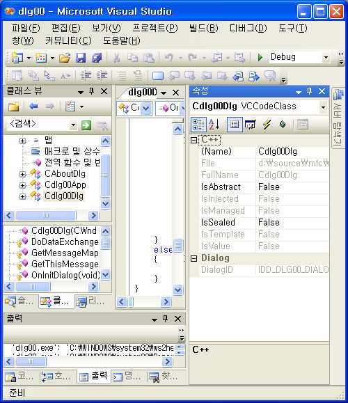Switch to the Resource View tab 리...

[91, 301]
